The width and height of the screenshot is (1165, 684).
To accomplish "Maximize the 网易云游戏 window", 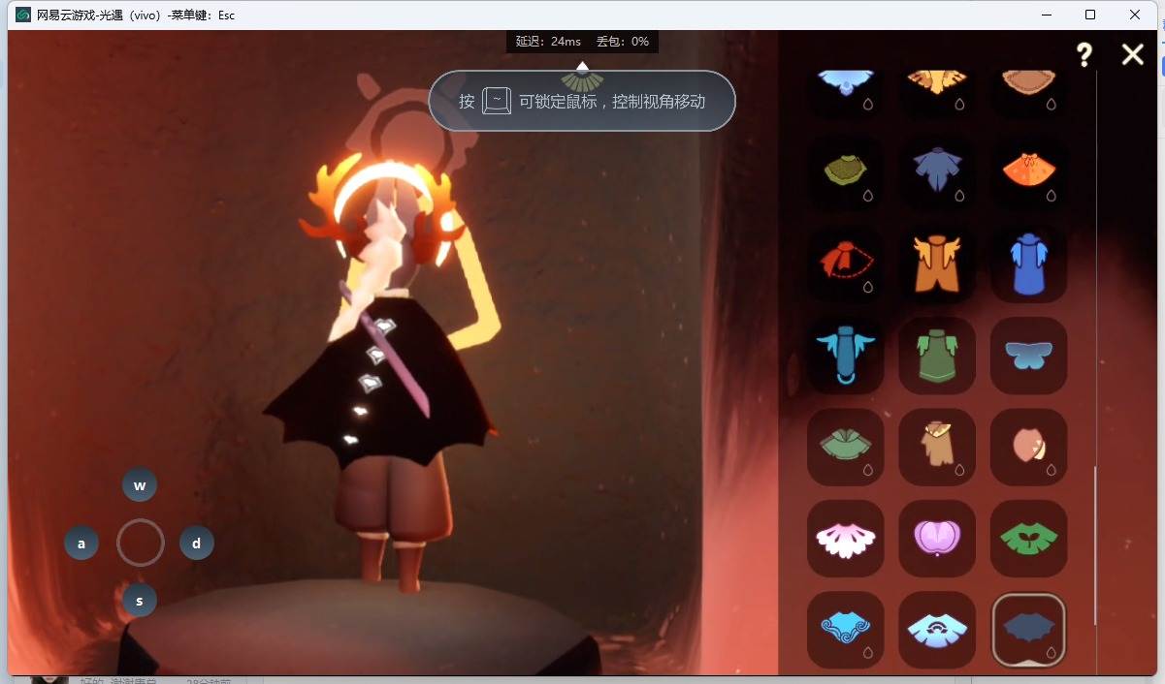I will tap(1090, 15).
